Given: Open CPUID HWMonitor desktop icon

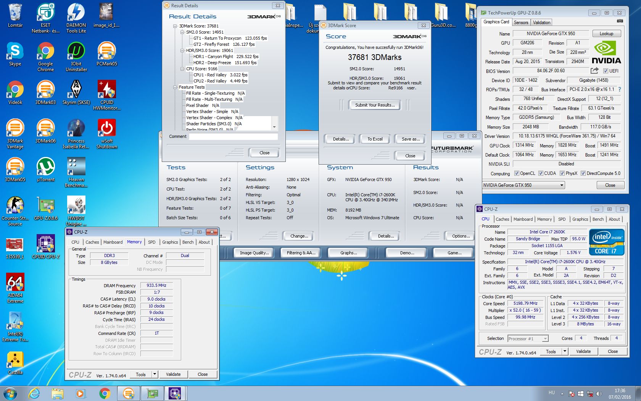Looking at the screenshot, I should [x=106, y=95].
